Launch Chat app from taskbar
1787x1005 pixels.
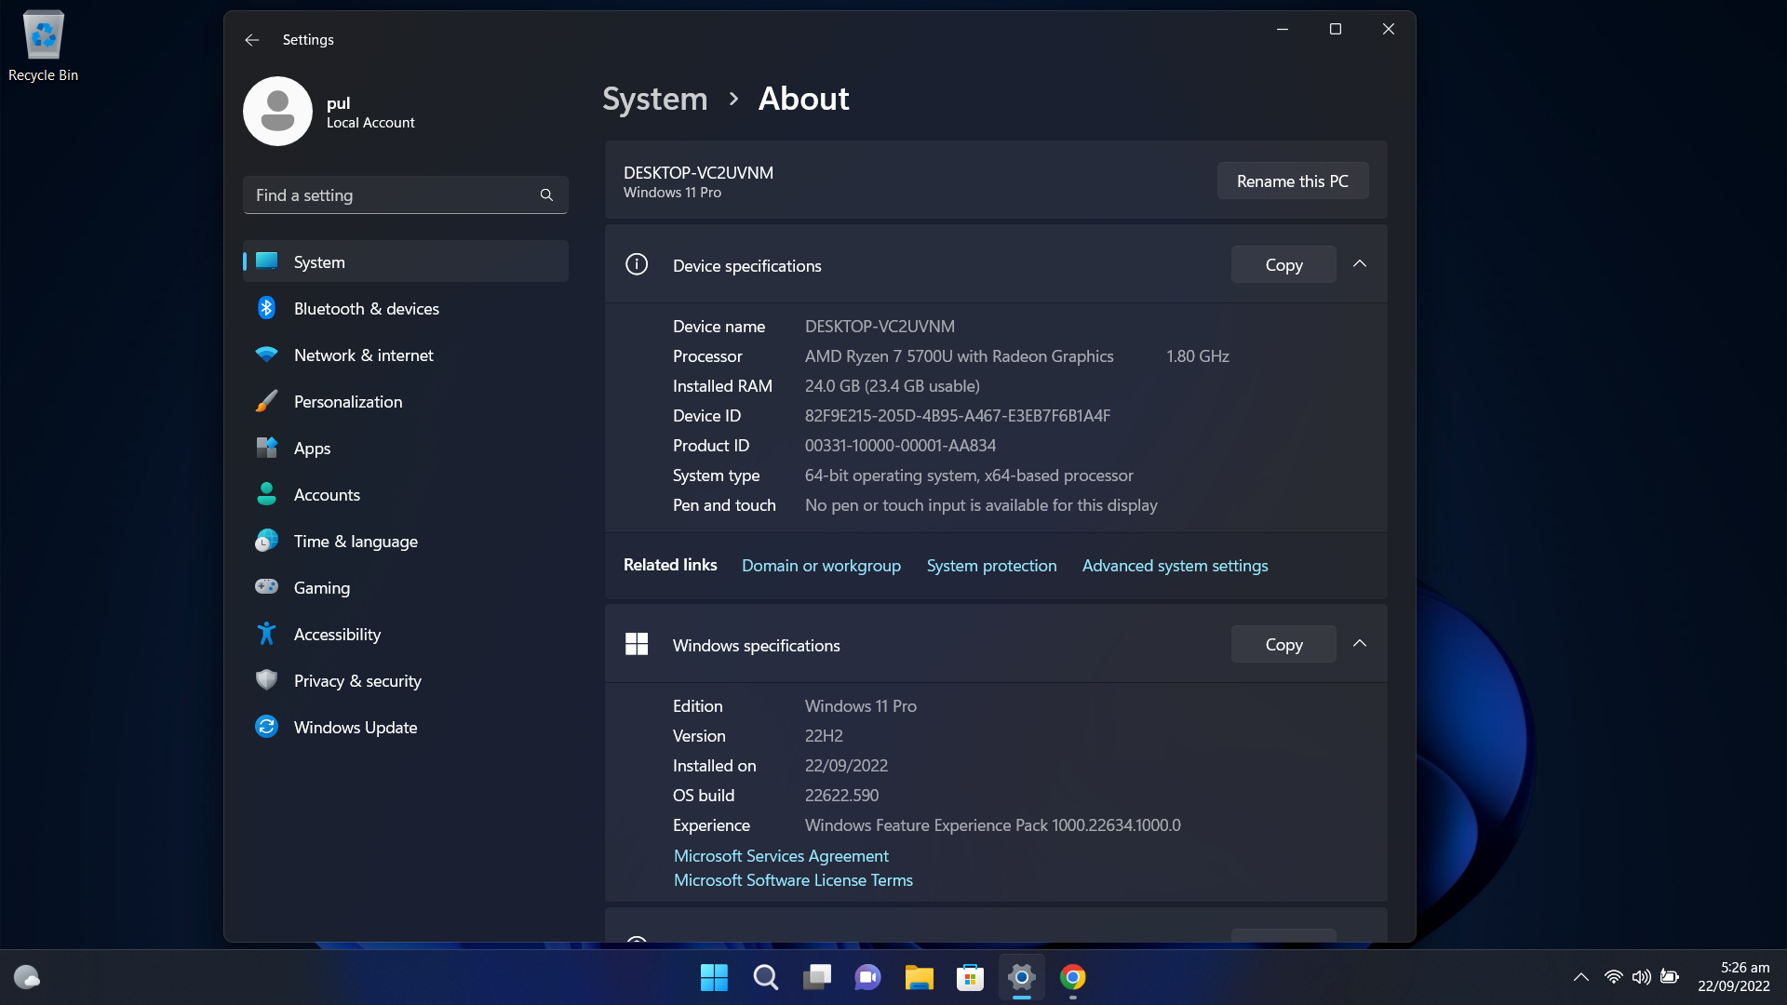coord(867,977)
